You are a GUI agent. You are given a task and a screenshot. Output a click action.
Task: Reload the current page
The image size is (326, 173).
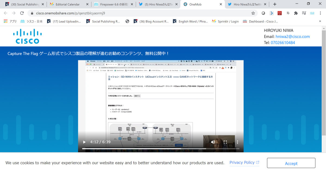[22, 13]
